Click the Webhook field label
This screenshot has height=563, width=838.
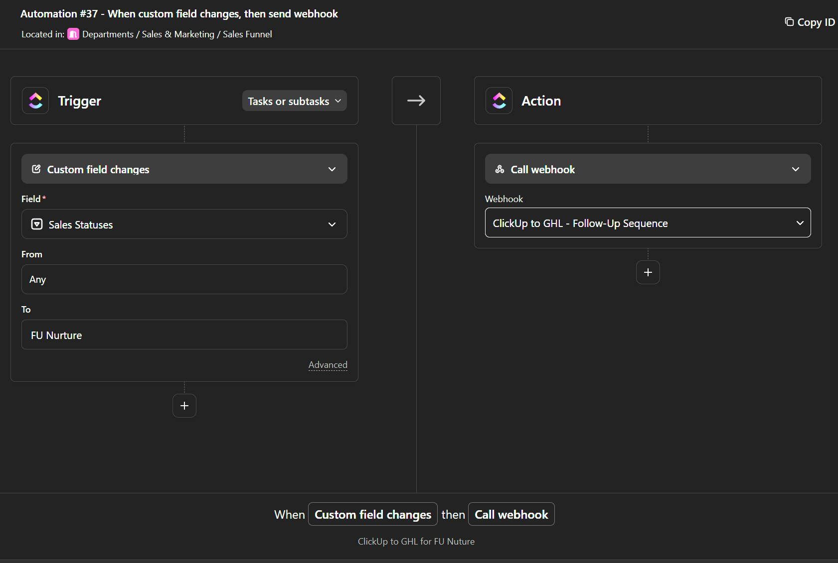point(504,199)
